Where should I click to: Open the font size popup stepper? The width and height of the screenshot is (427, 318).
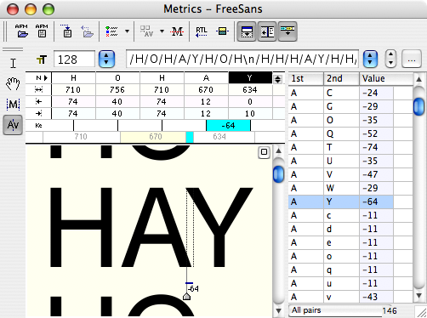coord(106,60)
